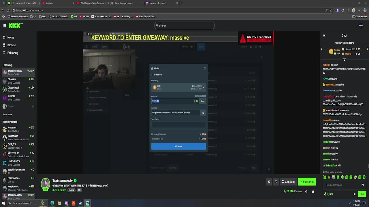Open channel points showing 8,820
This screenshot has width=369, height=207.
pyautogui.click(x=328, y=194)
